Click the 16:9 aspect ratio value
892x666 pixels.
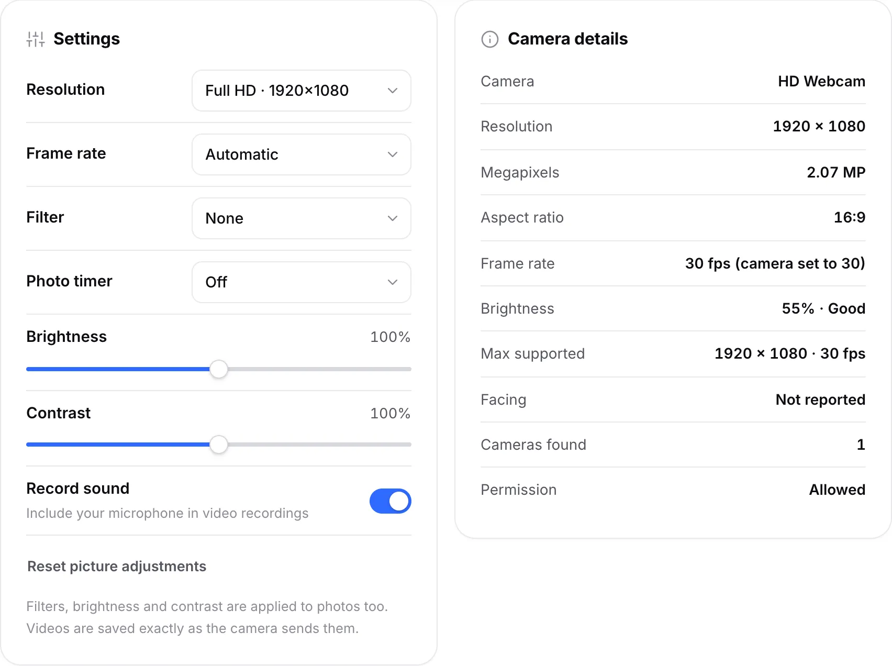(x=850, y=217)
